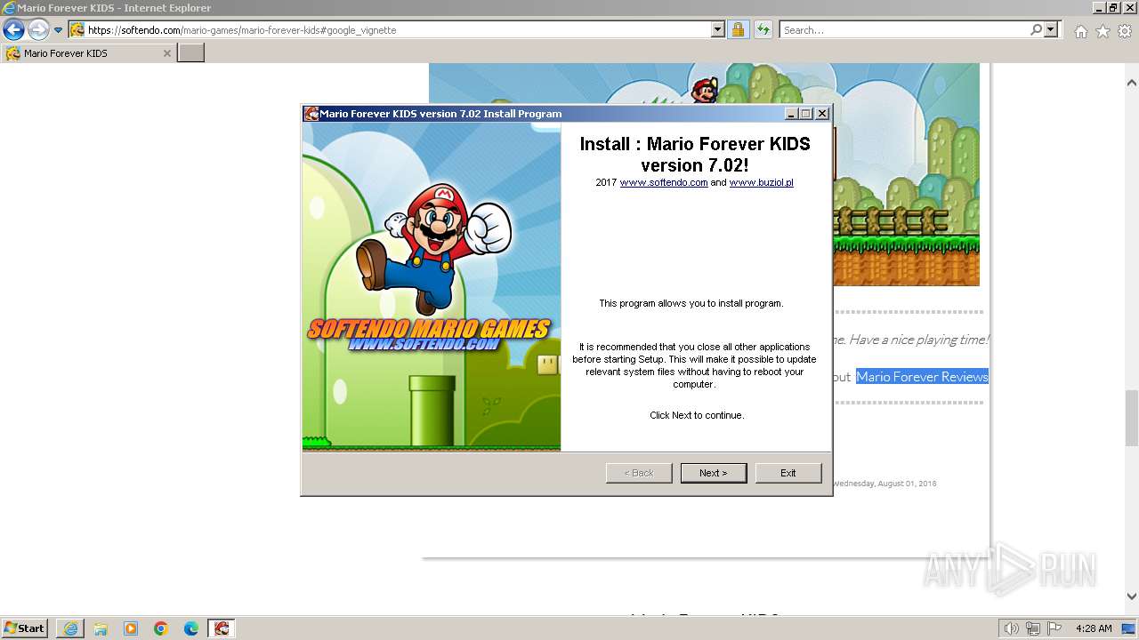Open the www.buziol.pl link in installer

pyautogui.click(x=762, y=182)
